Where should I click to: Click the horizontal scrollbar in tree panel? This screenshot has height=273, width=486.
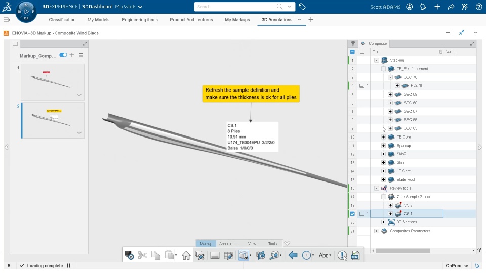[x=402, y=250]
